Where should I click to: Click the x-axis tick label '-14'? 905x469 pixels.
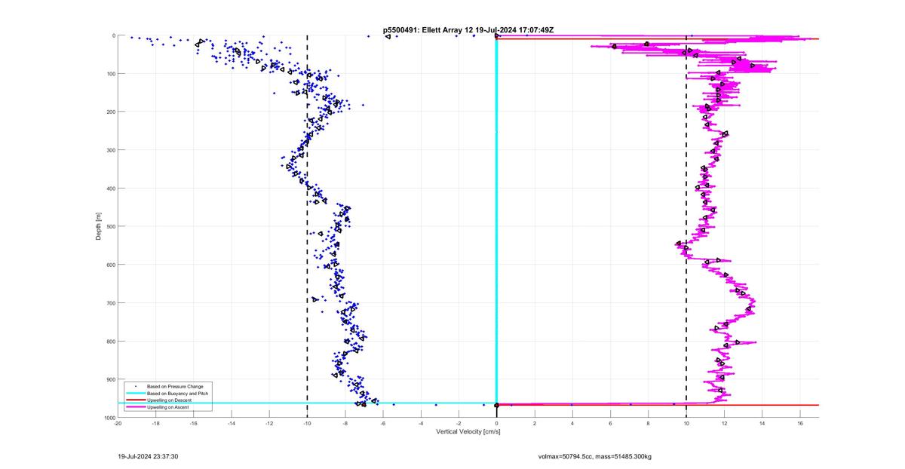(232, 424)
